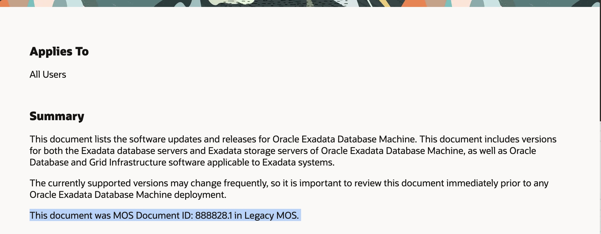This screenshot has width=601, height=234.
Task: Click the All Users text
Action: (48, 75)
